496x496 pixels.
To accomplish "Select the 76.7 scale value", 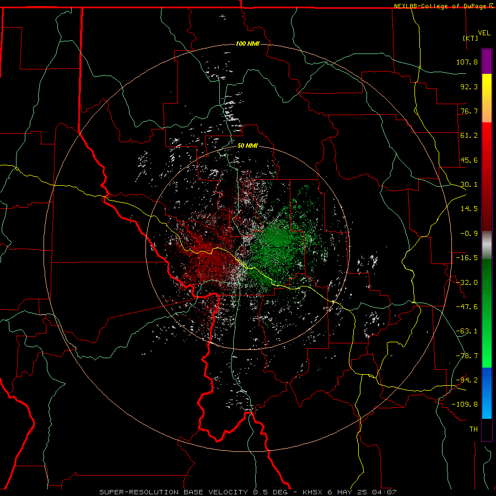I will [469, 111].
